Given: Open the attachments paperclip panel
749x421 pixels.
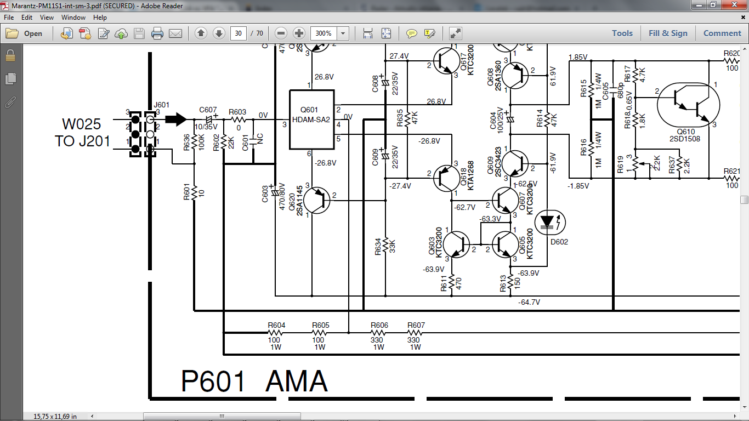Looking at the screenshot, I should (10, 102).
